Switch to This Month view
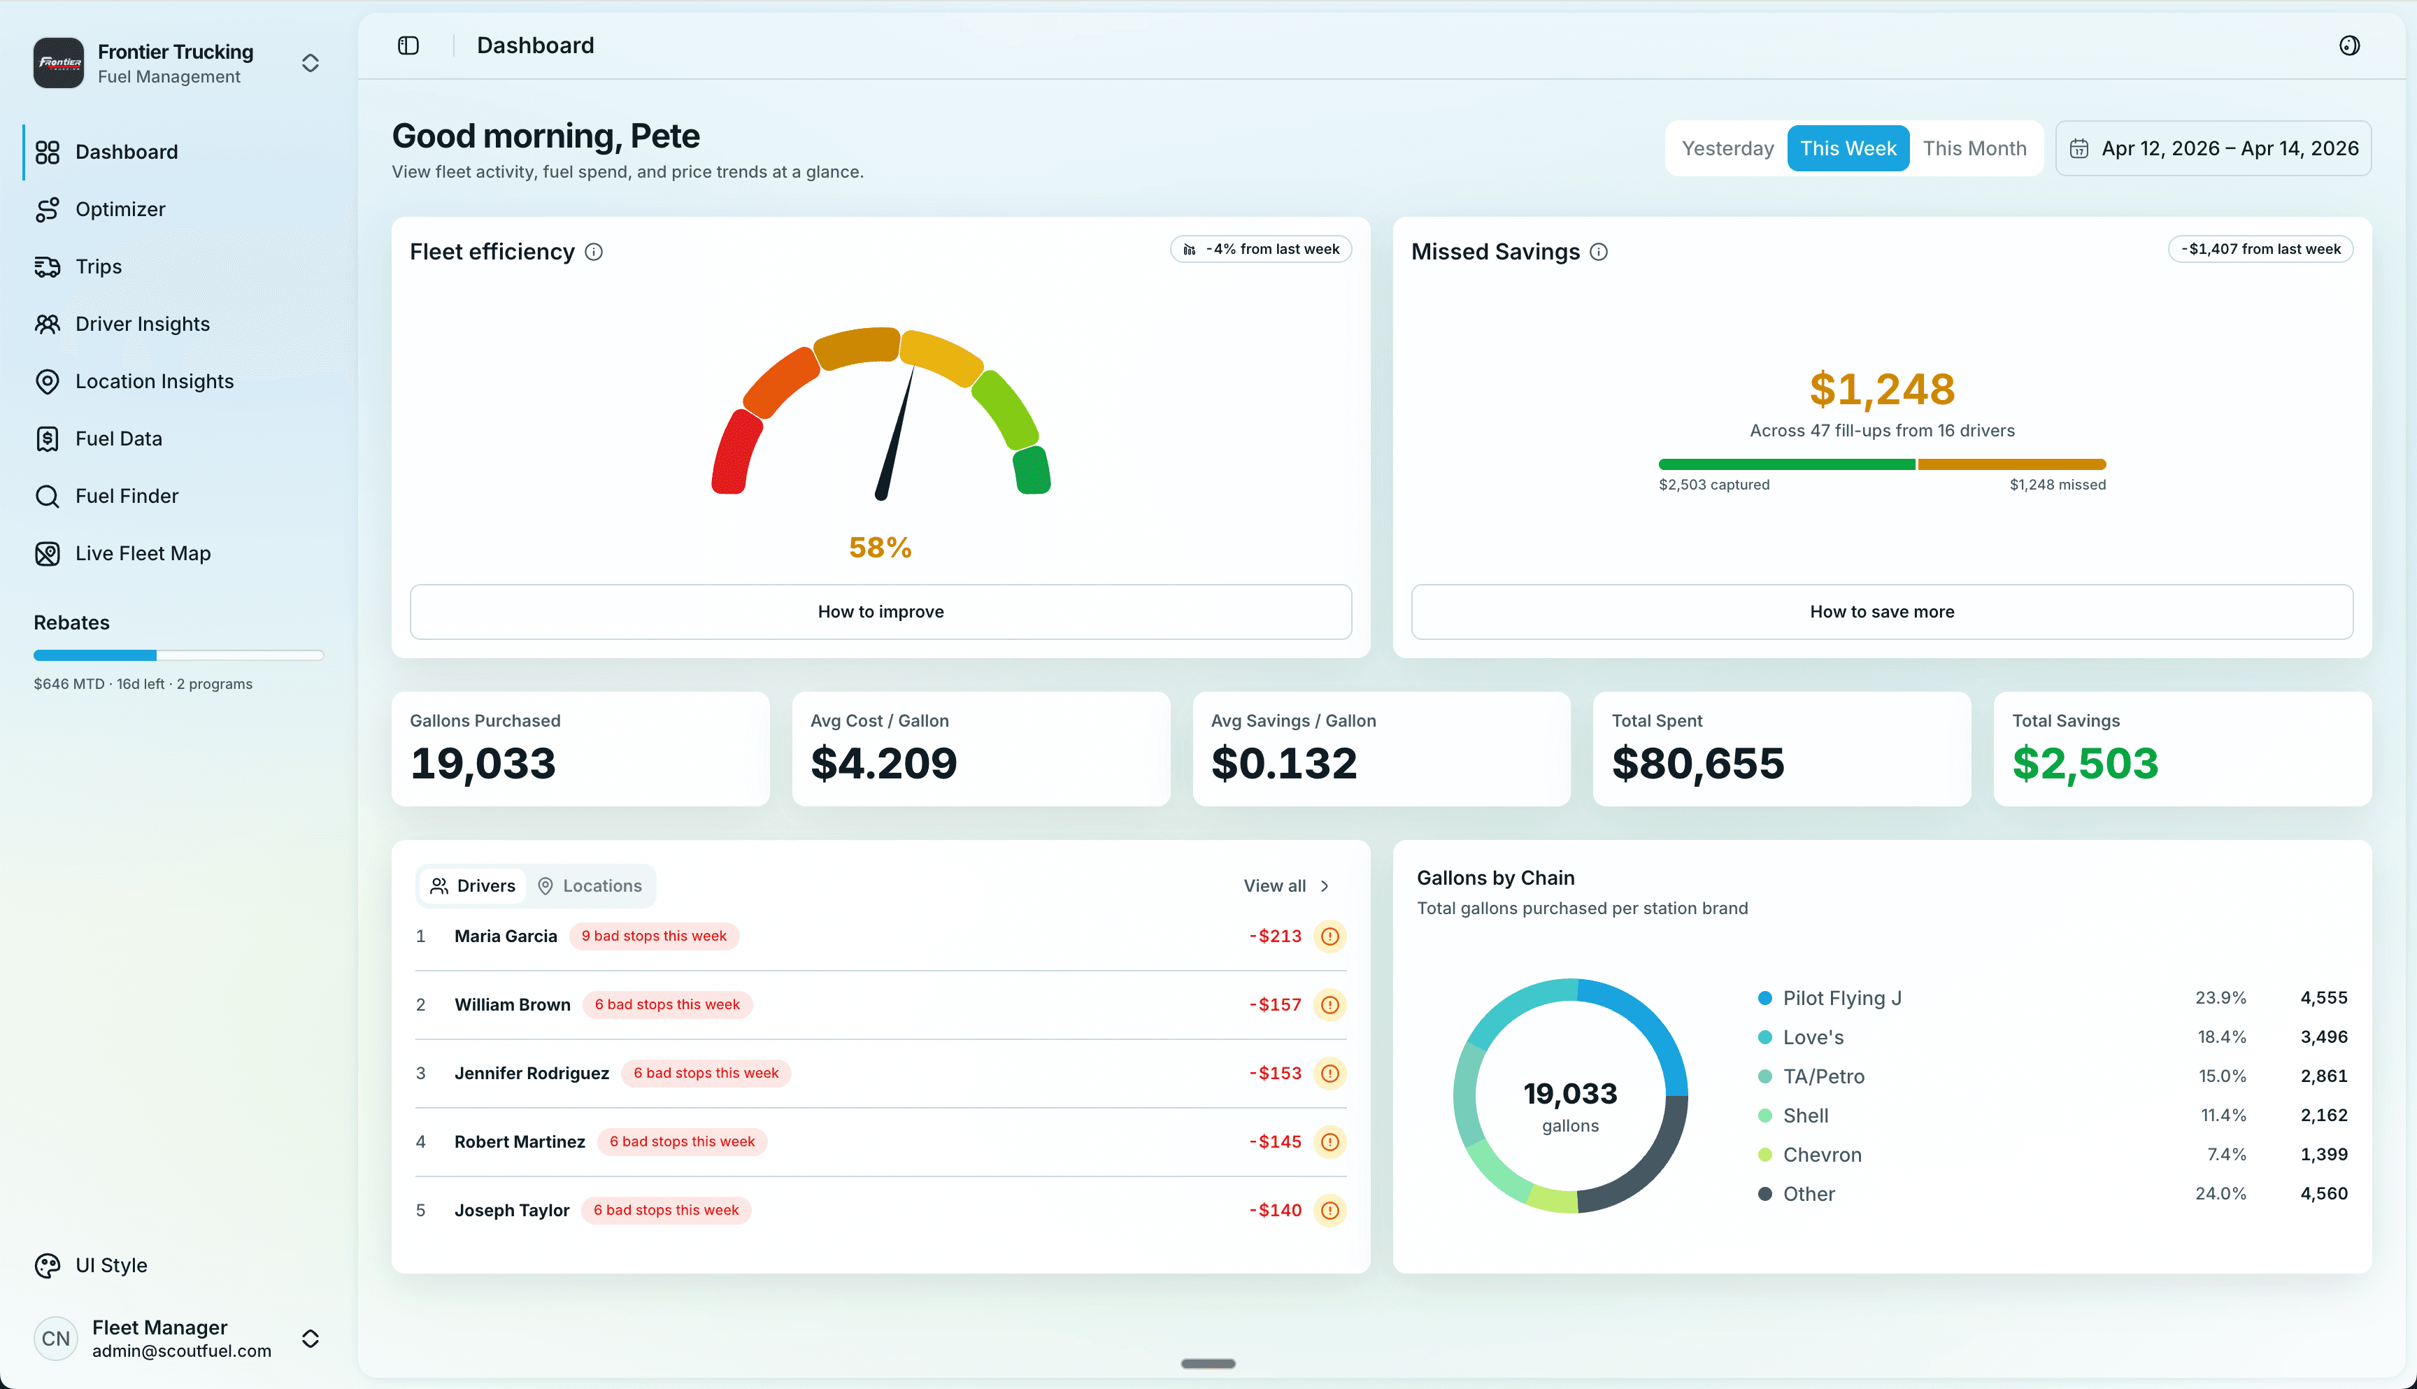 click(x=1974, y=148)
